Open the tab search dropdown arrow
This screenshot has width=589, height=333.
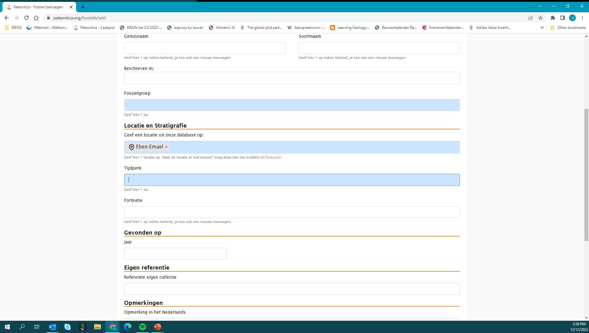539,6
